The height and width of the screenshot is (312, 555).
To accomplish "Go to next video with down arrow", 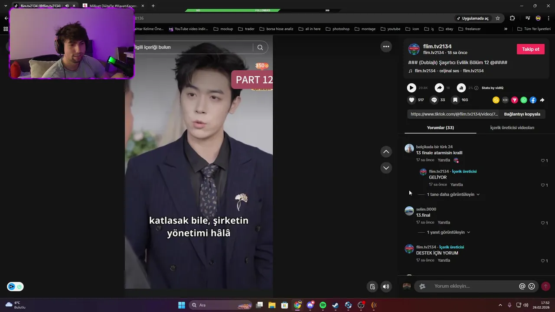I will [386, 168].
